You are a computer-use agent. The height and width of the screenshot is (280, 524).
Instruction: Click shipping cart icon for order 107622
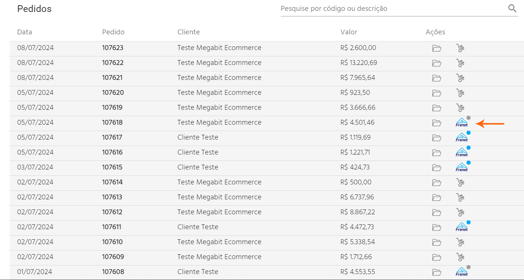tap(460, 63)
